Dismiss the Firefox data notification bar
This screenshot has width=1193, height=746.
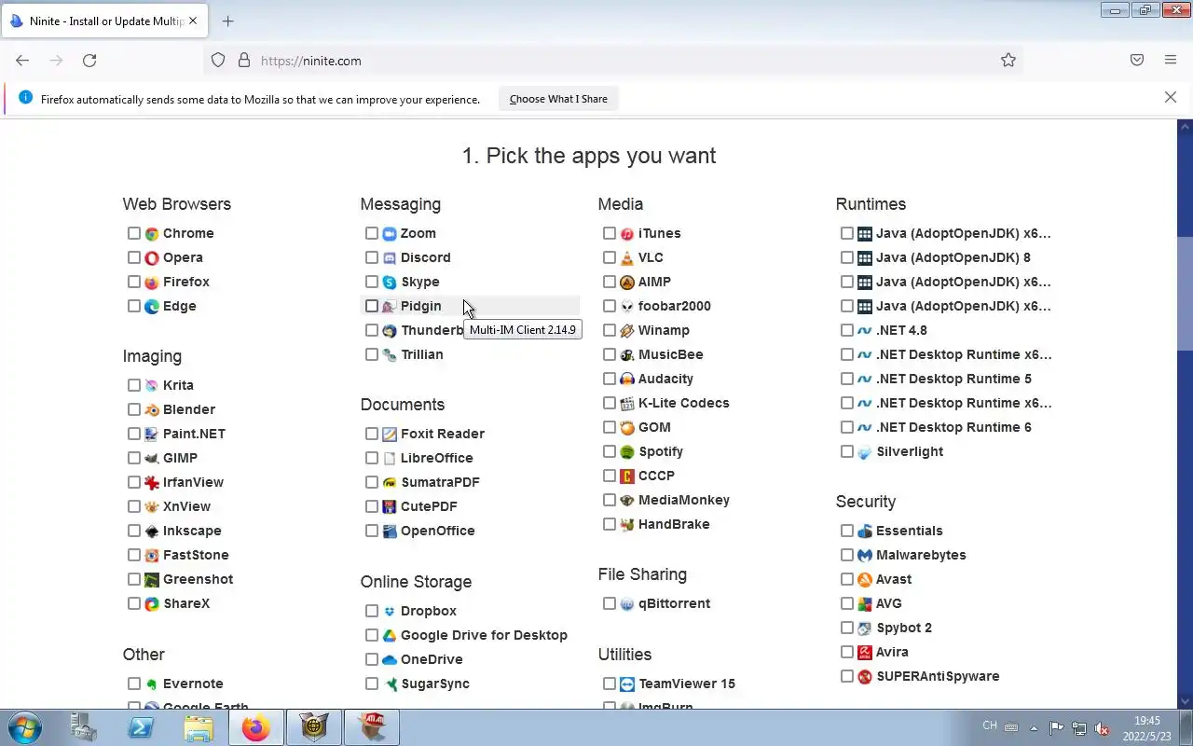click(1171, 97)
